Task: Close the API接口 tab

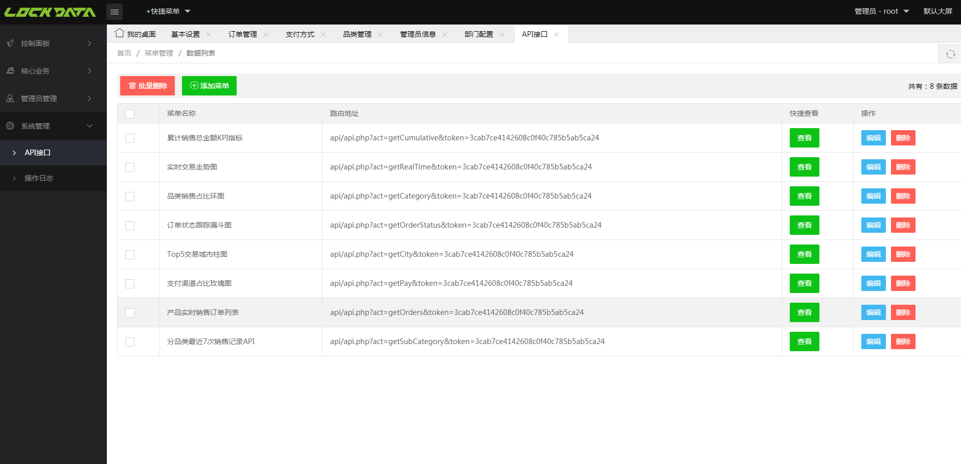Action: pos(556,35)
